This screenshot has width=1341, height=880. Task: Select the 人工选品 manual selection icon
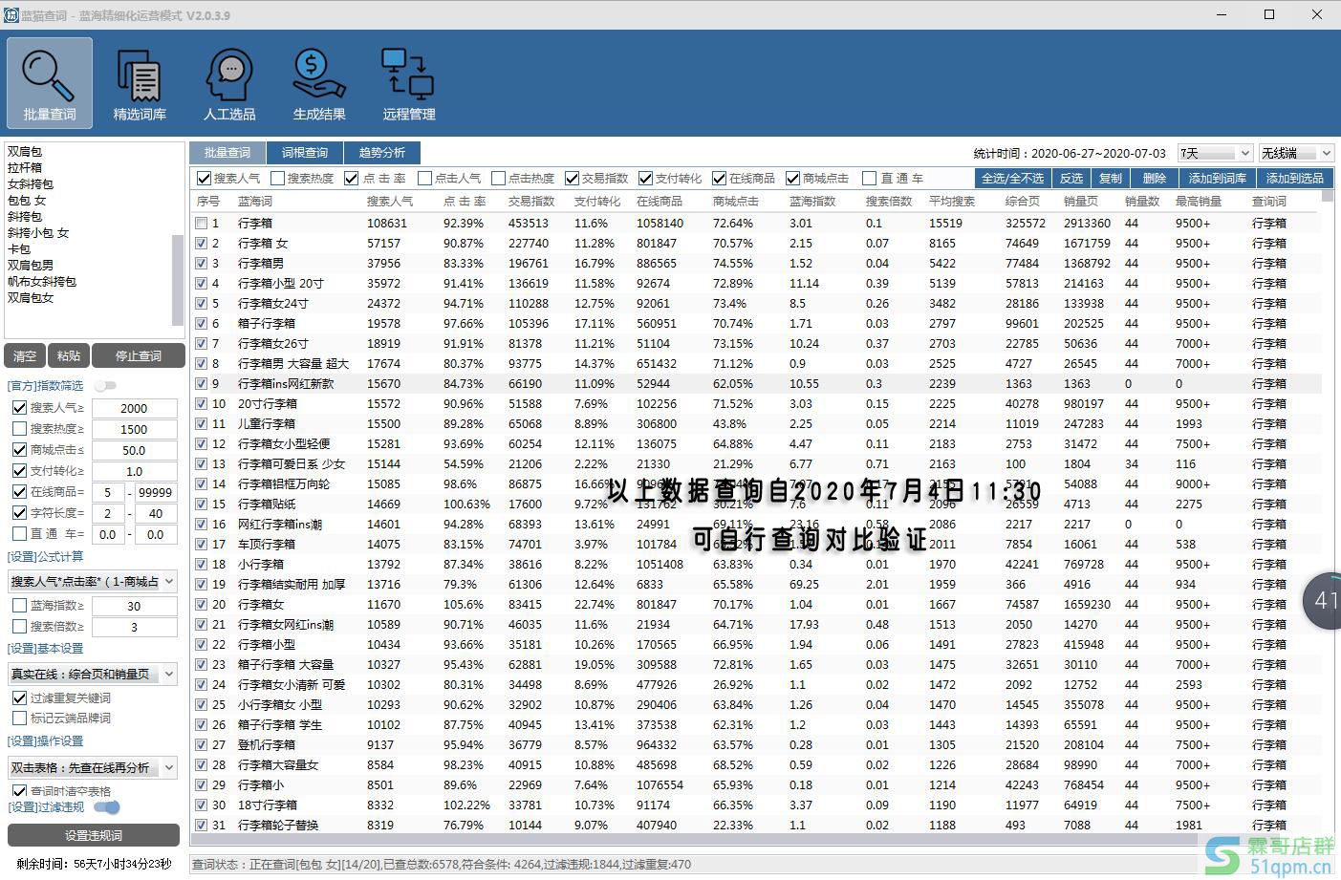coord(229,82)
